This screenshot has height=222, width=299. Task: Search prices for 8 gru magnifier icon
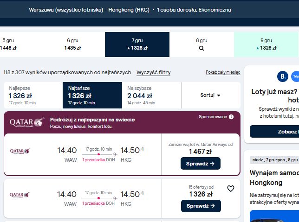pos(201,48)
